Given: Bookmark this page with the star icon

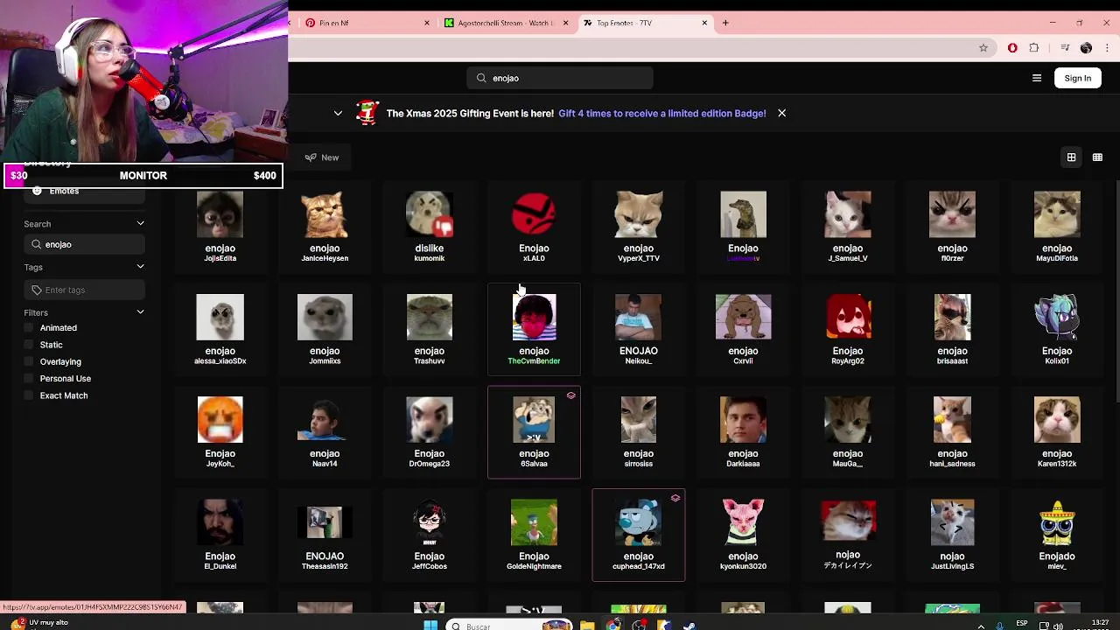Looking at the screenshot, I should click(x=983, y=48).
